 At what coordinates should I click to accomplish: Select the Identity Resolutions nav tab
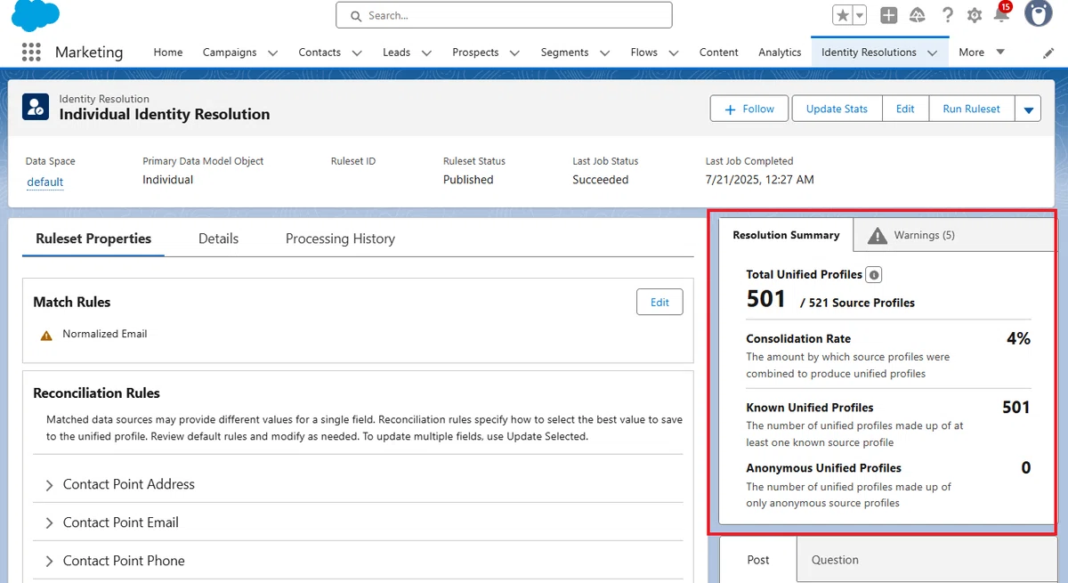click(869, 53)
